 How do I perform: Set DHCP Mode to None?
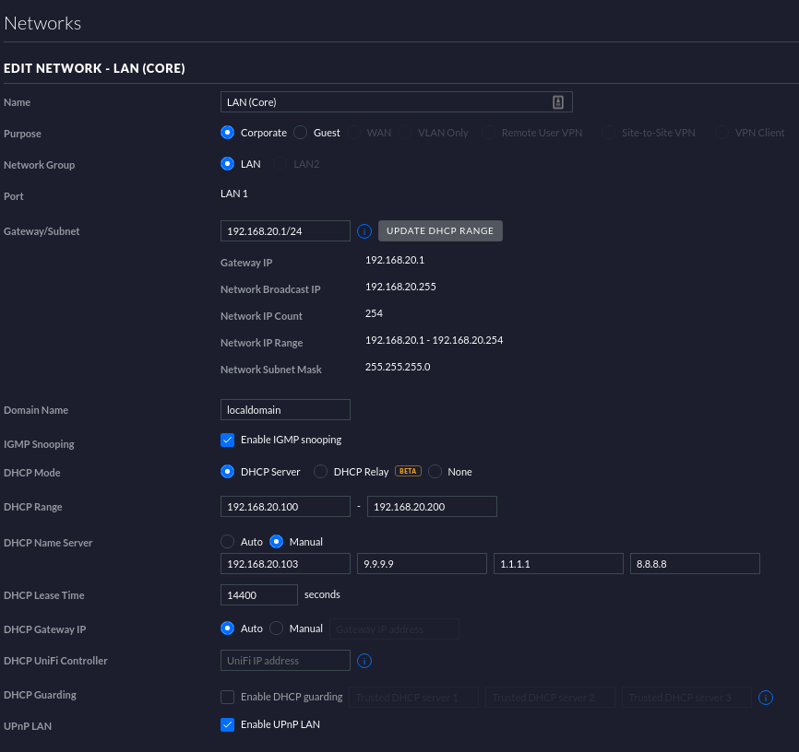pos(435,472)
